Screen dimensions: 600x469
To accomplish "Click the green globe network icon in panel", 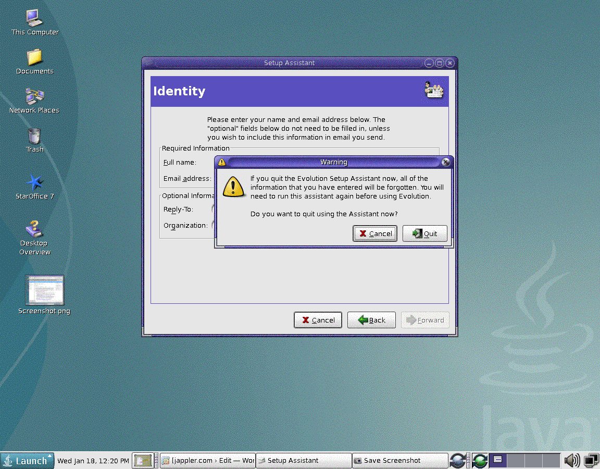I will click(x=480, y=461).
